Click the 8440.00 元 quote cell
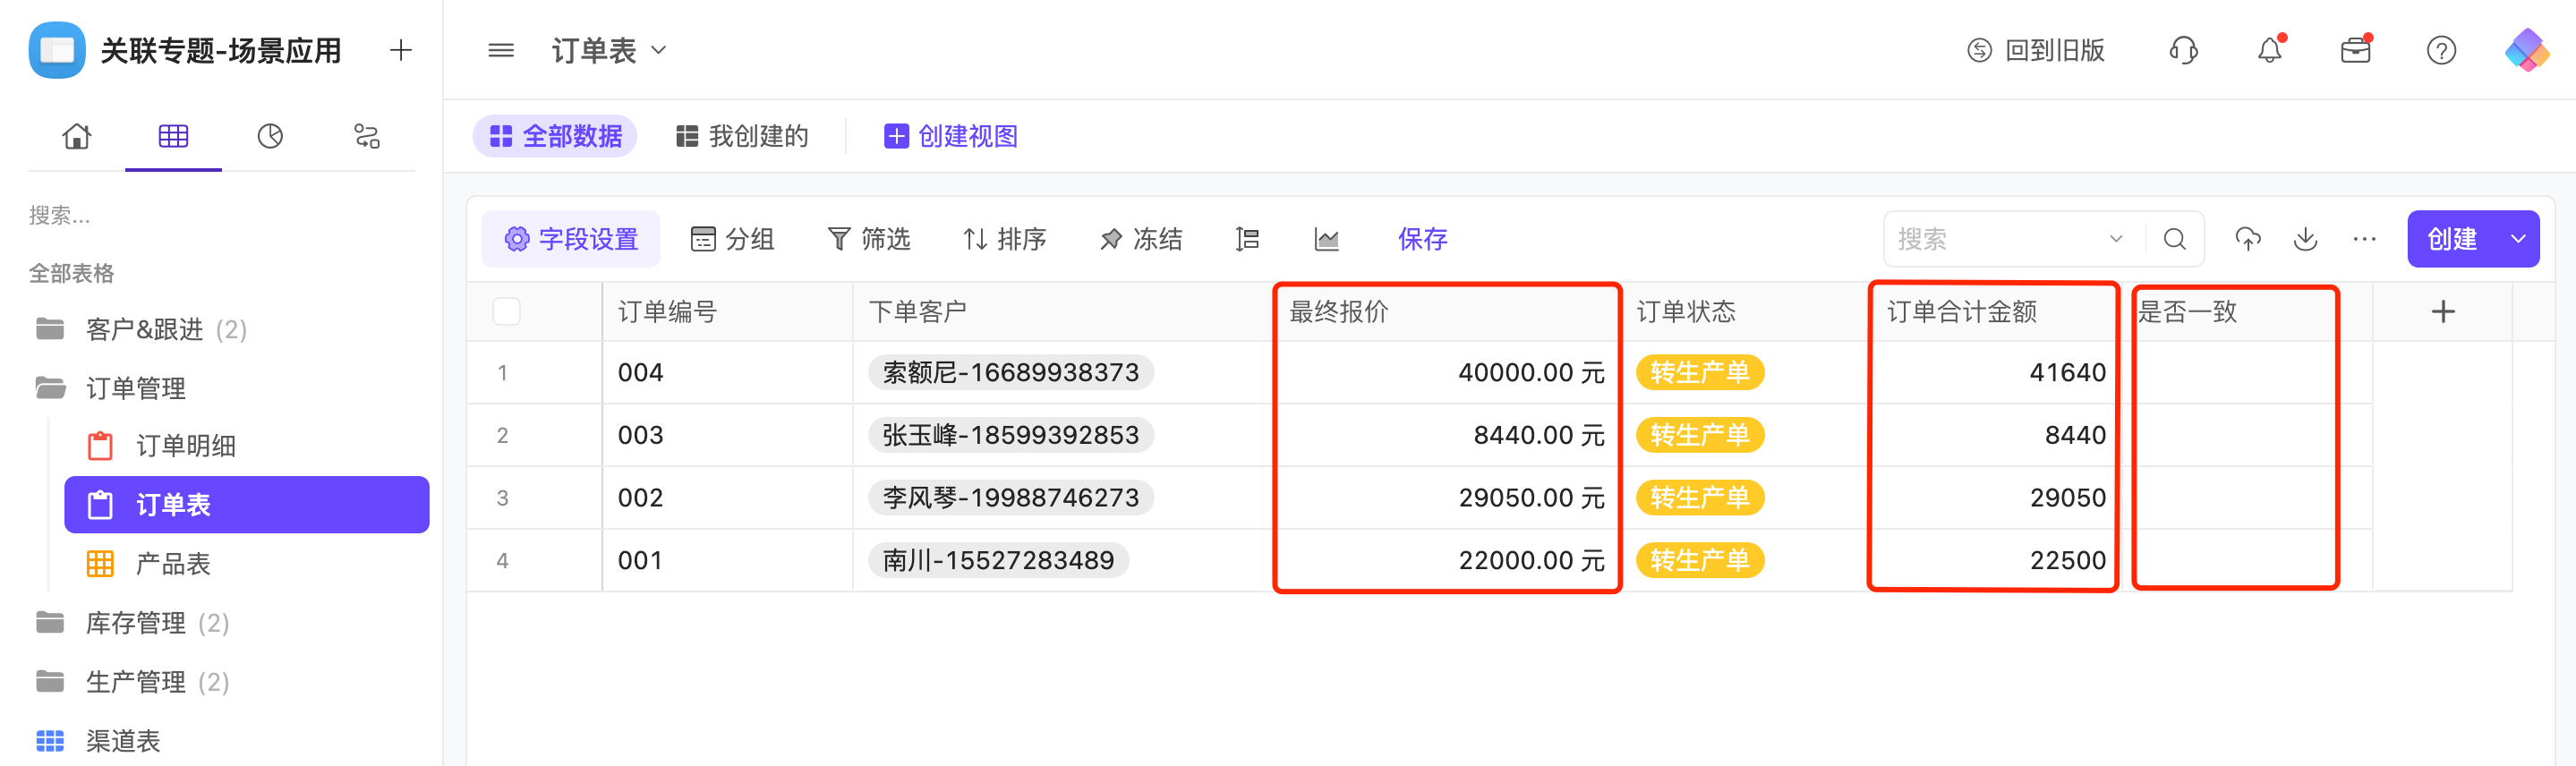The image size is (2576, 766). (1447, 435)
